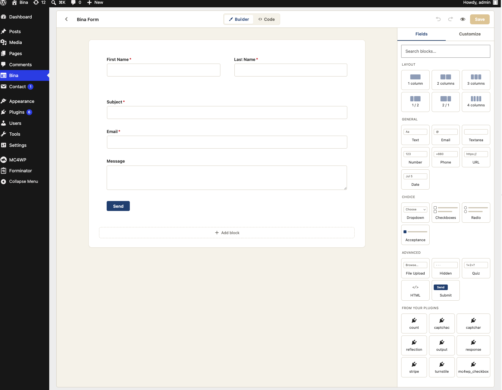This screenshot has width=502, height=390.
Task: Add the 1 / 2 layout block
Action: point(415,102)
